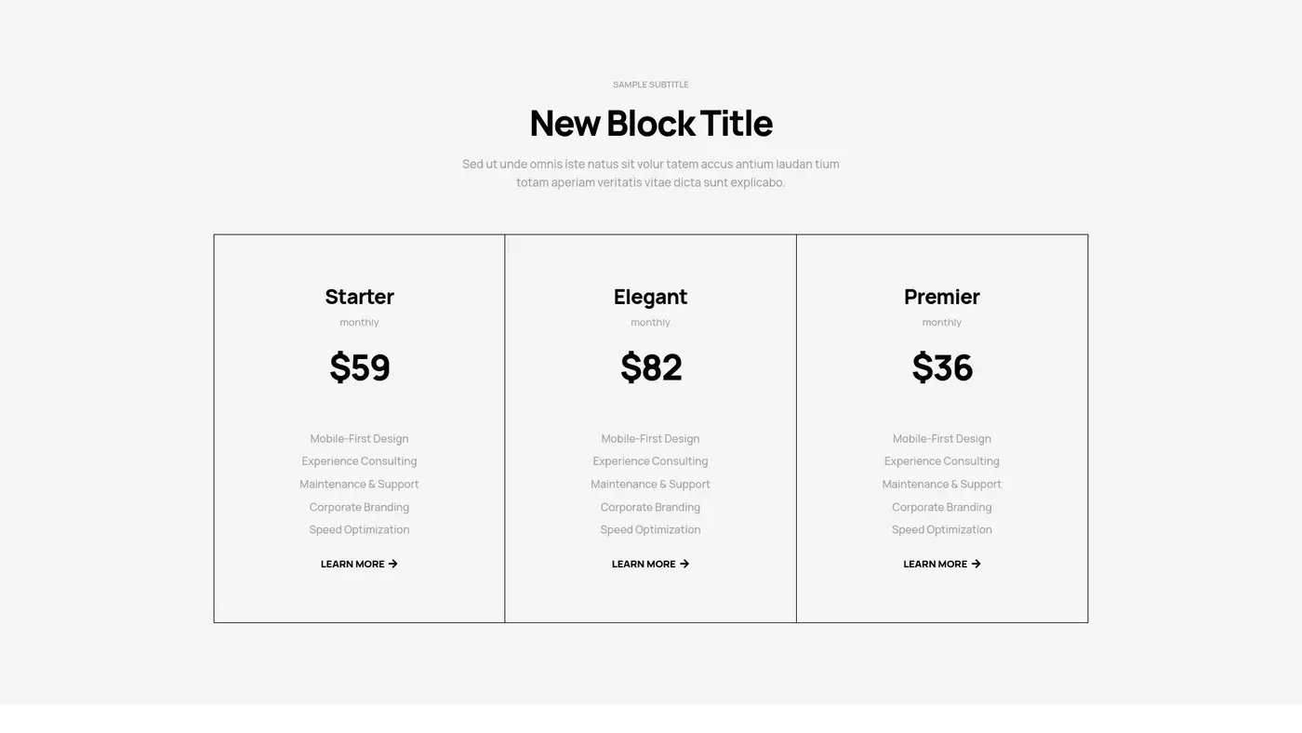1302x733 pixels.
Task: Click the arrow icon beside Starter's Learn More
Action: (393, 563)
